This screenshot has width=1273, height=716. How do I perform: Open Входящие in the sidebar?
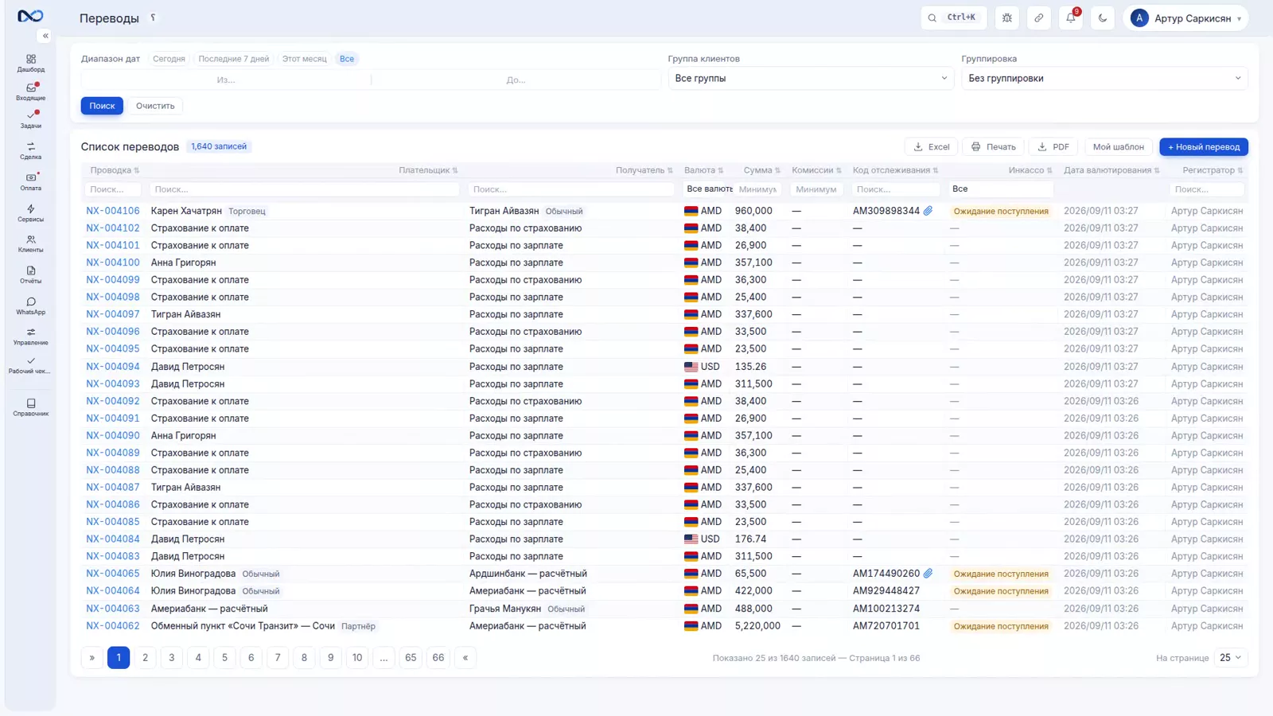point(31,91)
